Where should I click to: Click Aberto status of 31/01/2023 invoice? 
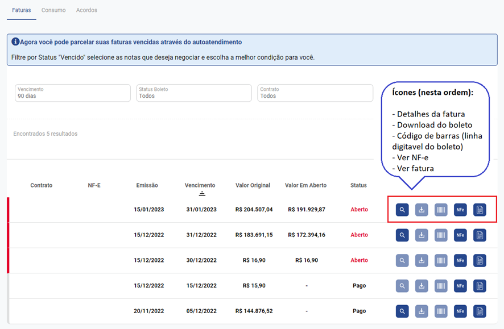click(359, 210)
